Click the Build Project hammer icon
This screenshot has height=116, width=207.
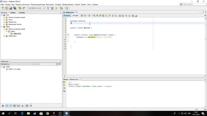click(x=48, y=8)
